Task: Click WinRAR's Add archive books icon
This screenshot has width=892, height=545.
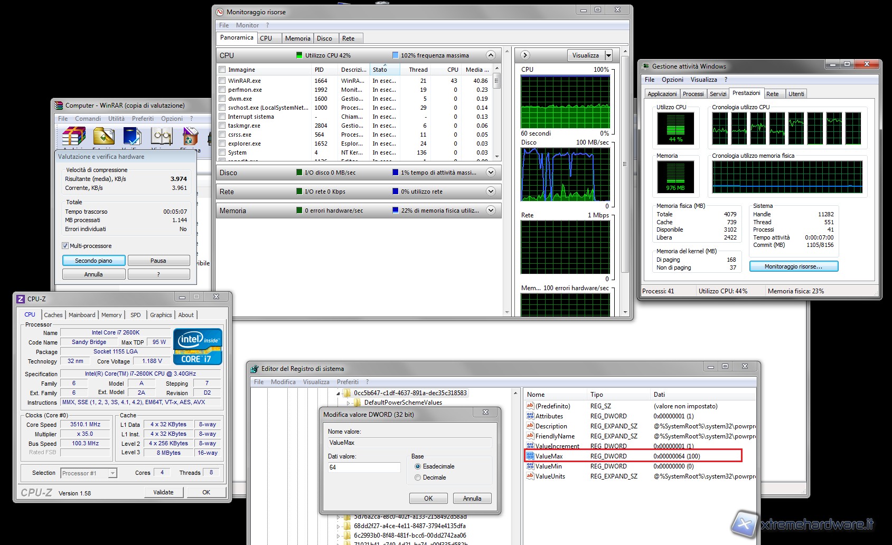Action: [x=73, y=137]
